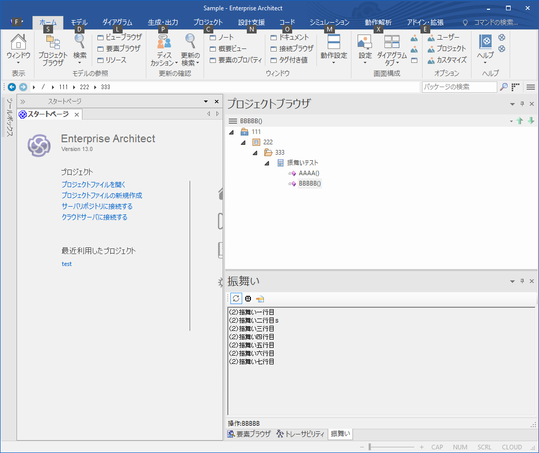Switch to the シミュレーション ribbon tab
The height and width of the screenshot is (453, 539).
click(329, 22)
